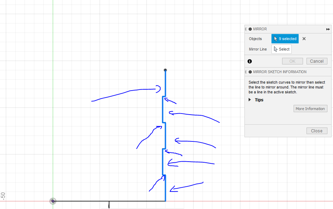The height and width of the screenshot is (209, 333).
Task: Select the sketch origin point
Action: point(53,201)
